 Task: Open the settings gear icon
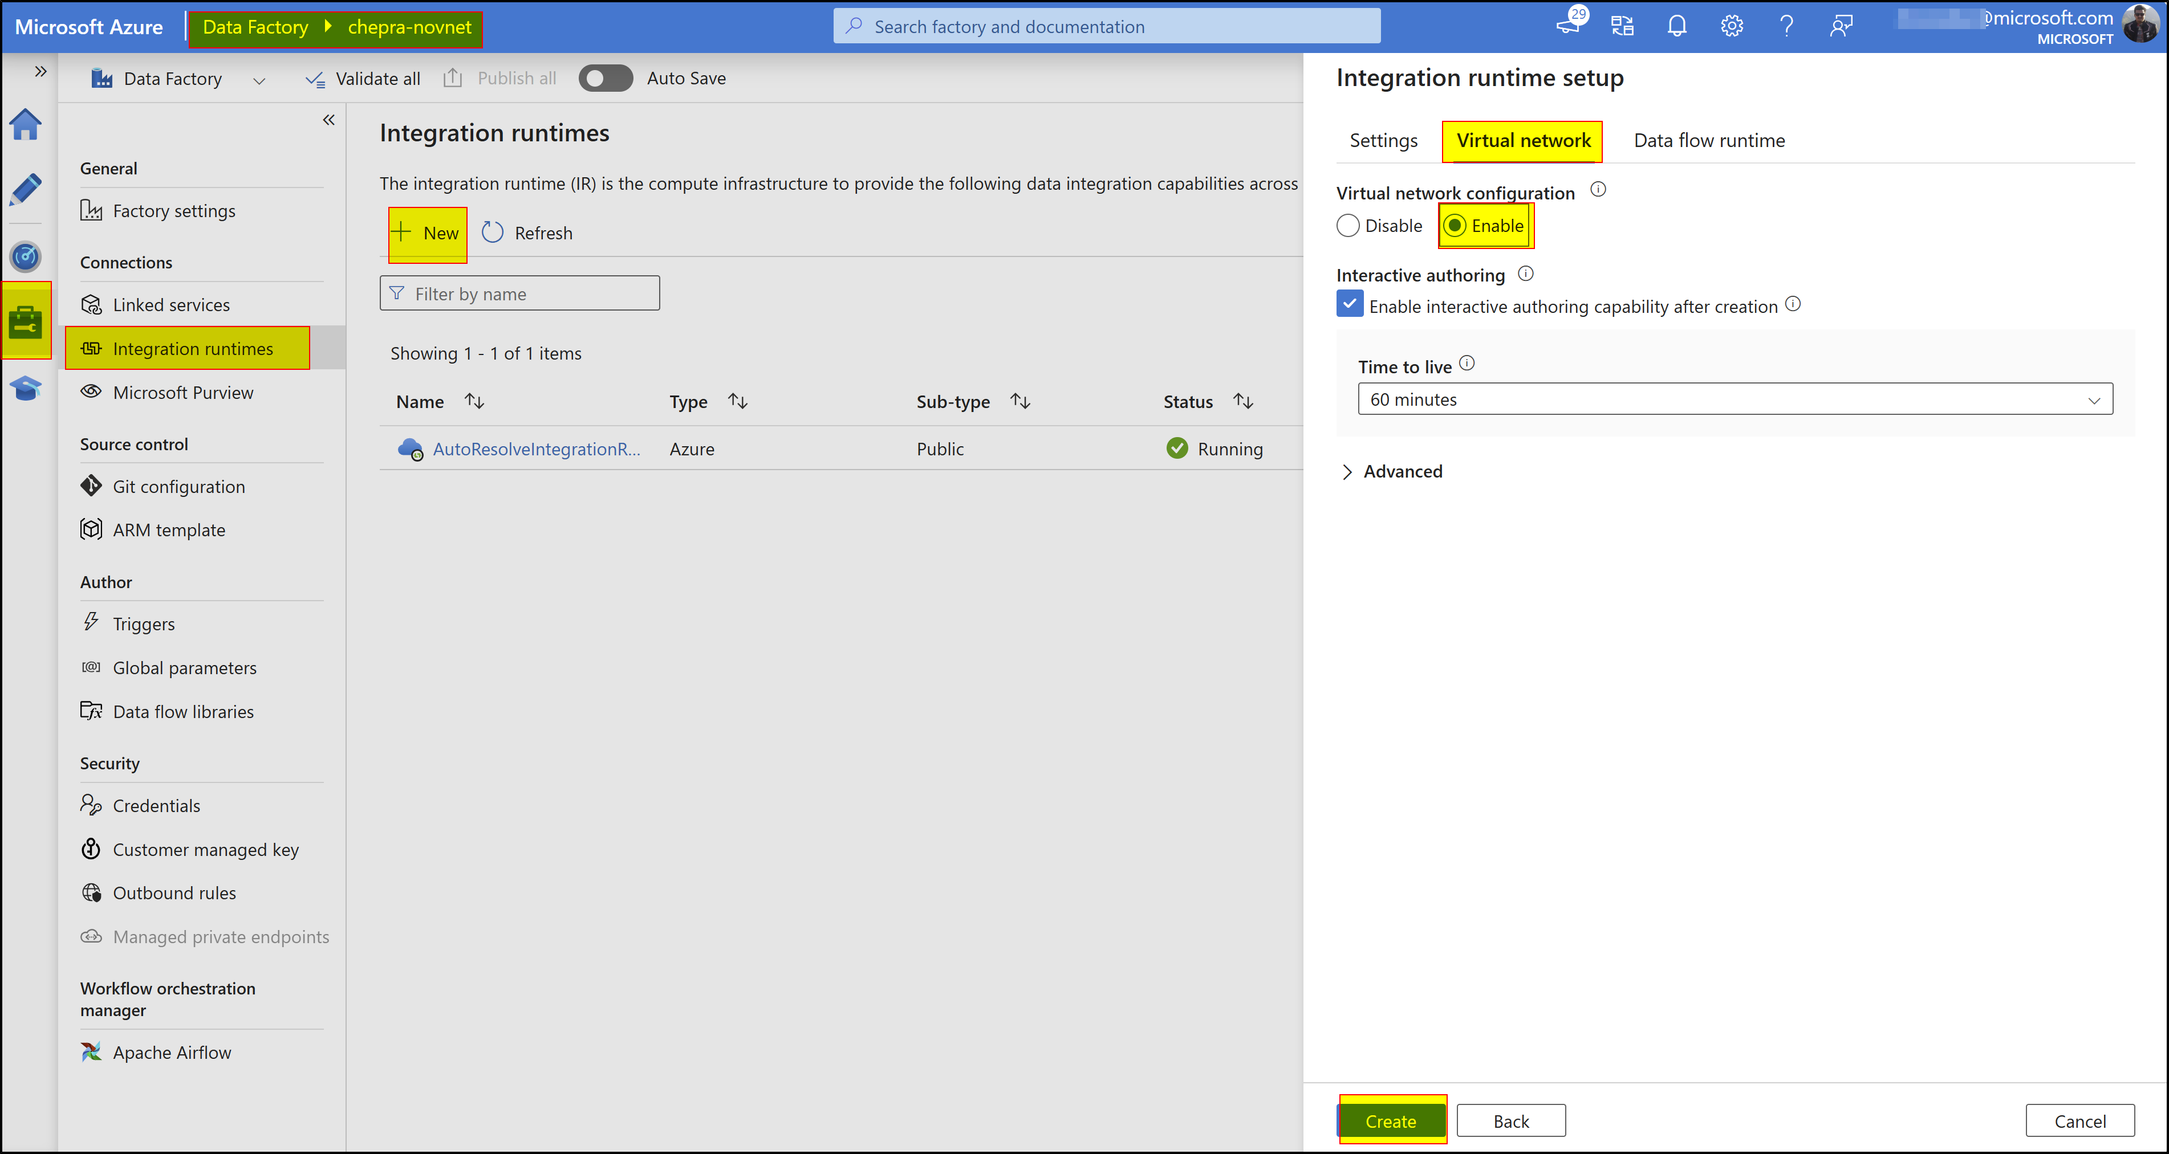[1731, 26]
